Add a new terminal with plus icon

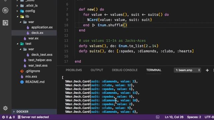(207, 70)
